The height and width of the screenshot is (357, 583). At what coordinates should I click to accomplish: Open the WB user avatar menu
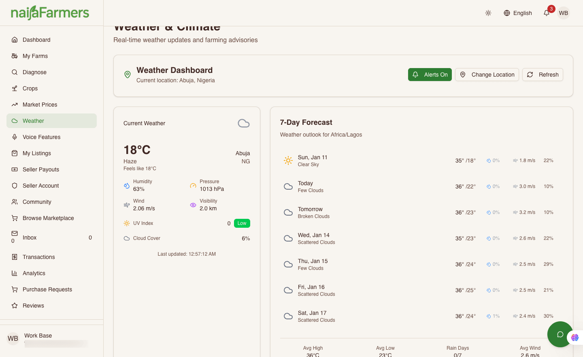click(x=563, y=13)
